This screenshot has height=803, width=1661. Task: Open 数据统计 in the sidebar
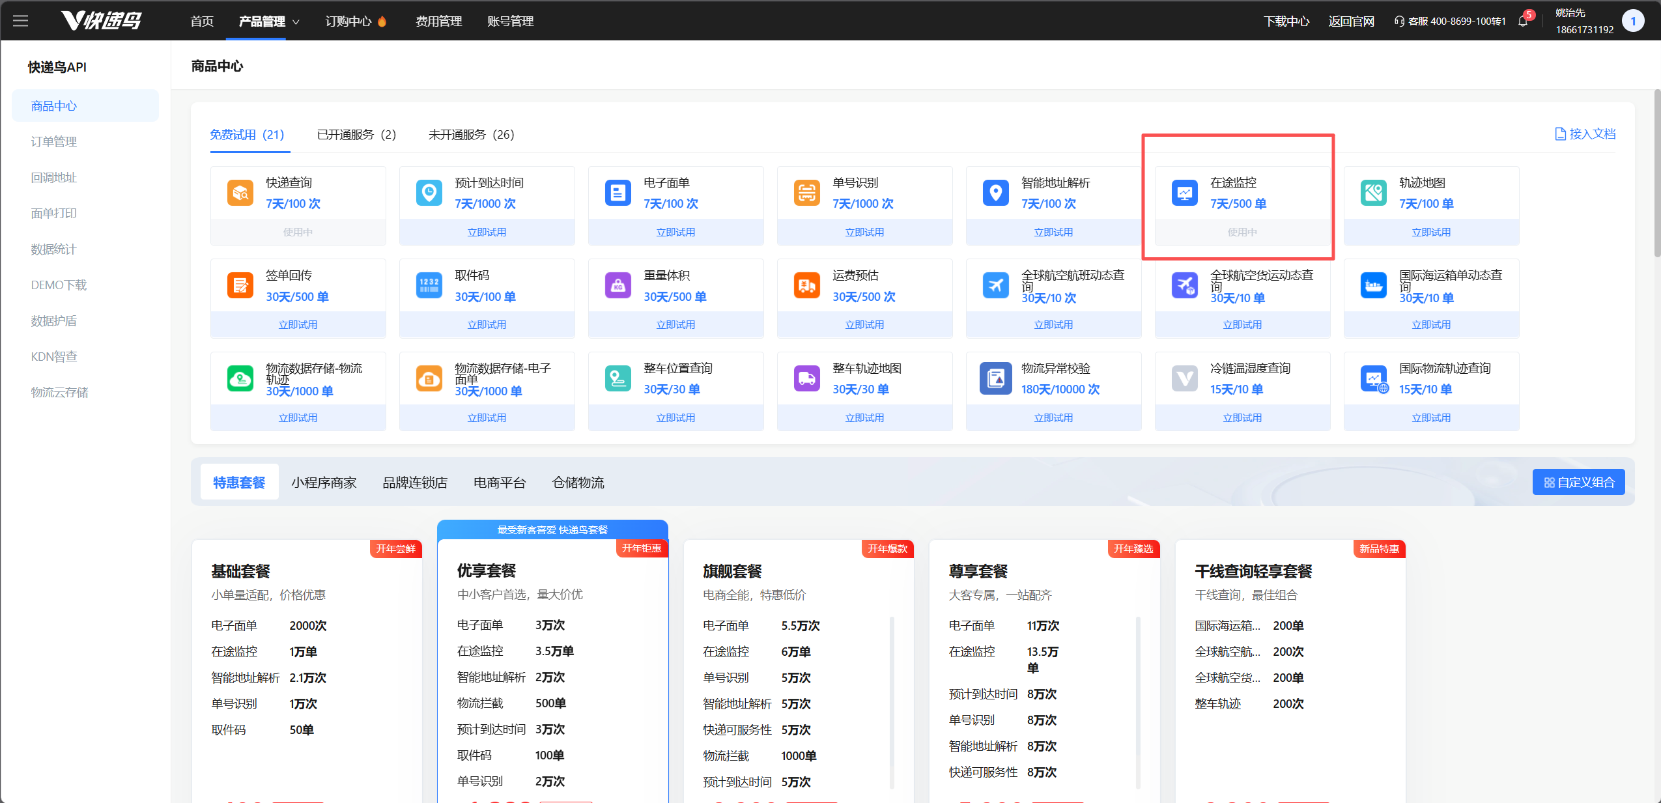pyautogui.click(x=54, y=249)
